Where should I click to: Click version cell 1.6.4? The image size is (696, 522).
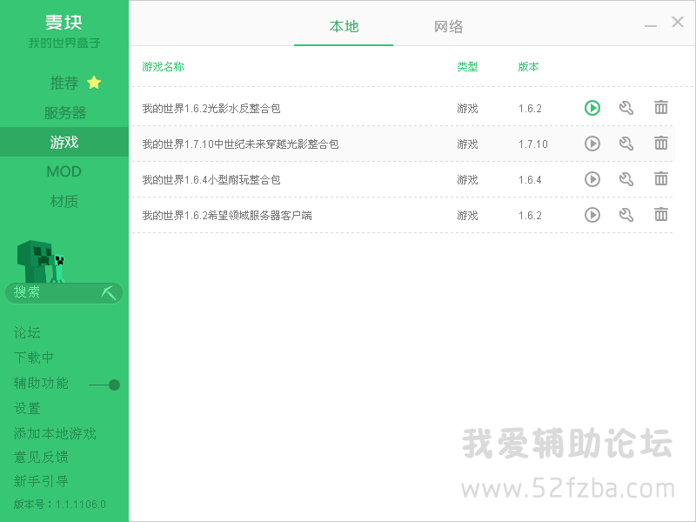click(530, 180)
